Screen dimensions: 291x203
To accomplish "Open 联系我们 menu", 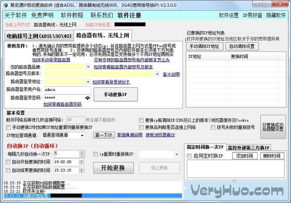I will [x=102, y=15].
